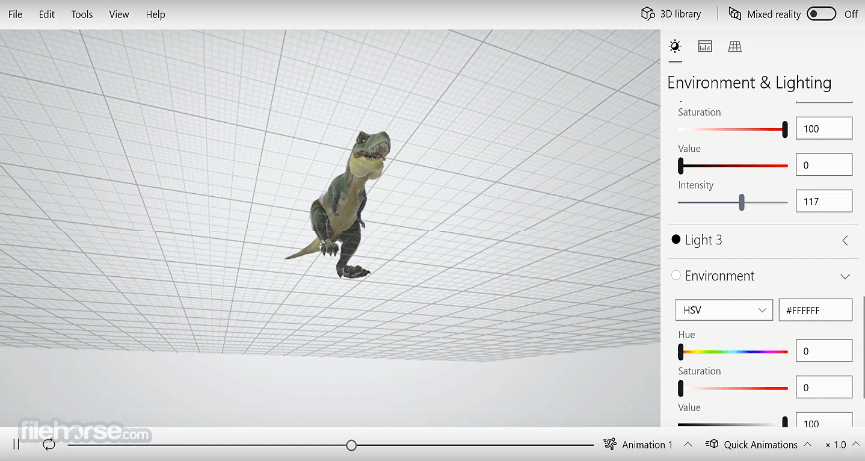This screenshot has width=865, height=461.
Task: Click the Saturation slider under Environment
Action: [x=733, y=388]
